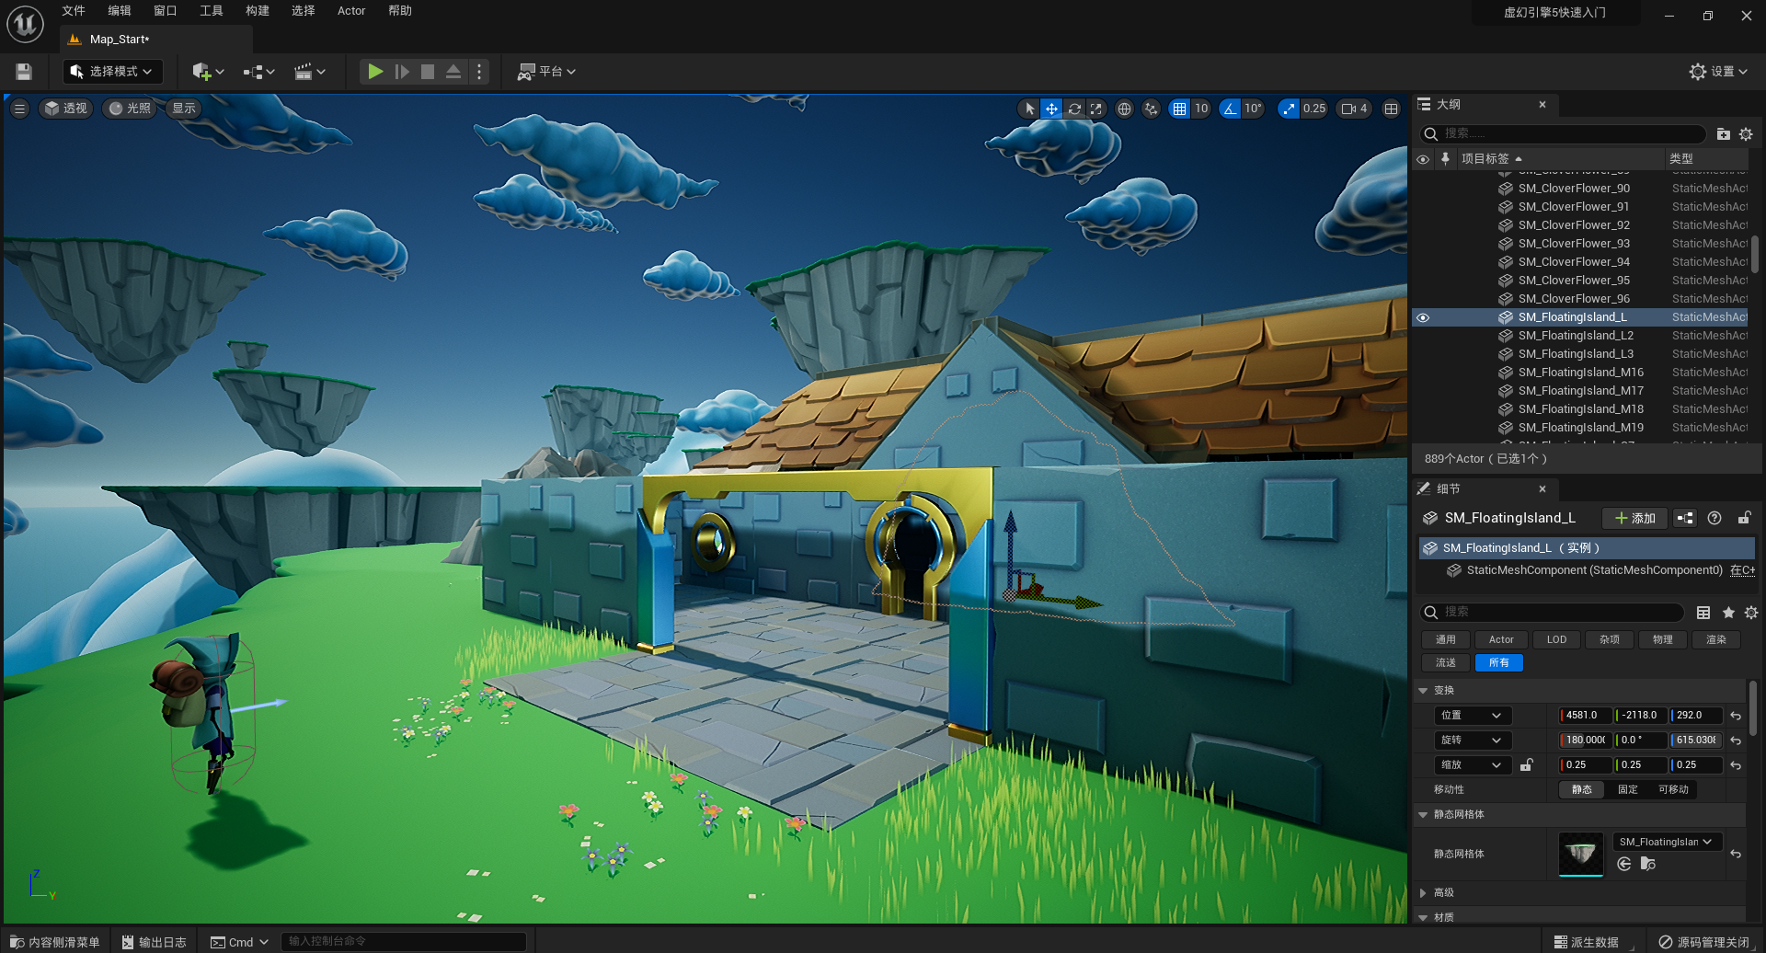The image size is (1766, 953).
Task: Select the LOD filter tab in Details
Action: (x=1556, y=639)
